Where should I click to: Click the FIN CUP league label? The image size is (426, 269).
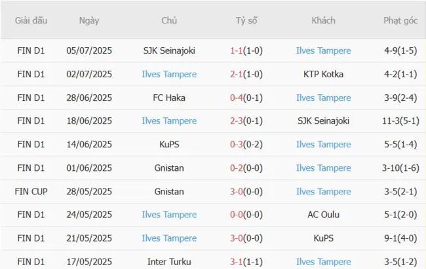click(x=31, y=192)
